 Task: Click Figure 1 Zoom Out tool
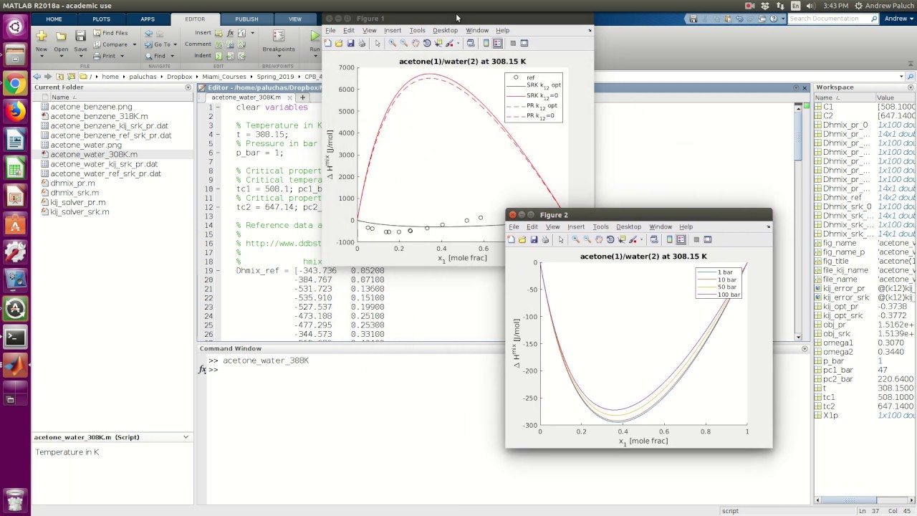(x=404, y=43)
